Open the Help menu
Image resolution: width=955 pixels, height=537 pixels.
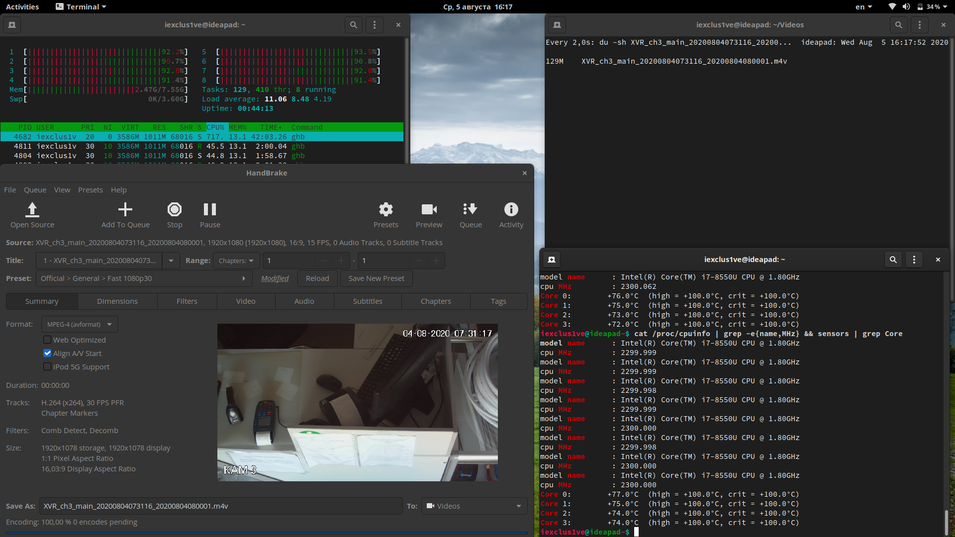pos(119,190)
